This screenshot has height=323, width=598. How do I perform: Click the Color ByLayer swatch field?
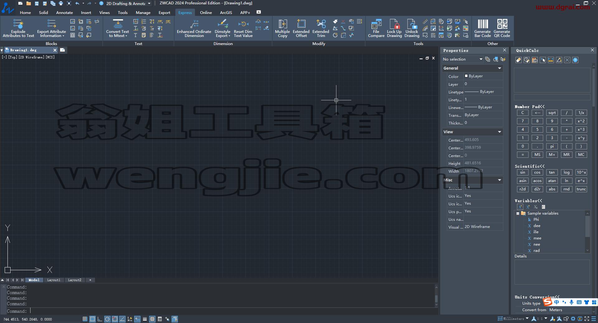483,76
